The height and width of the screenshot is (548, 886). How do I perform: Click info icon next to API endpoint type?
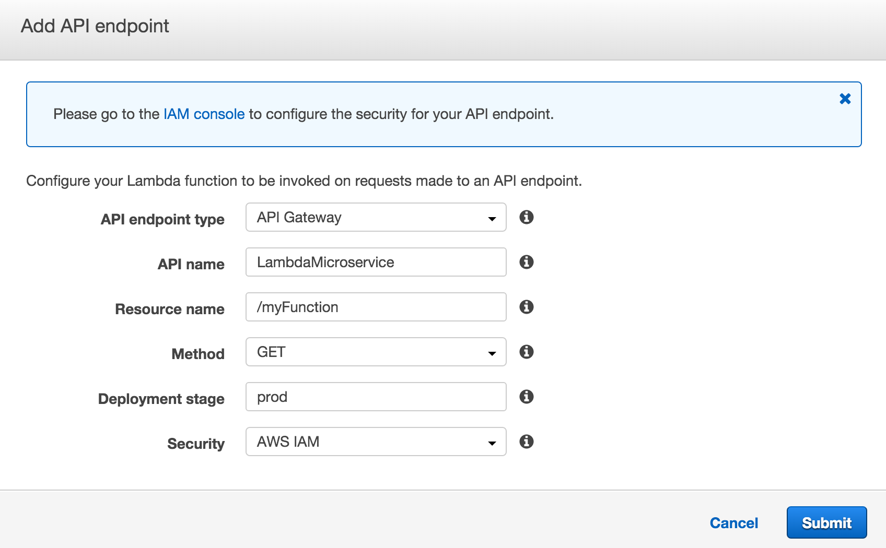527,217
